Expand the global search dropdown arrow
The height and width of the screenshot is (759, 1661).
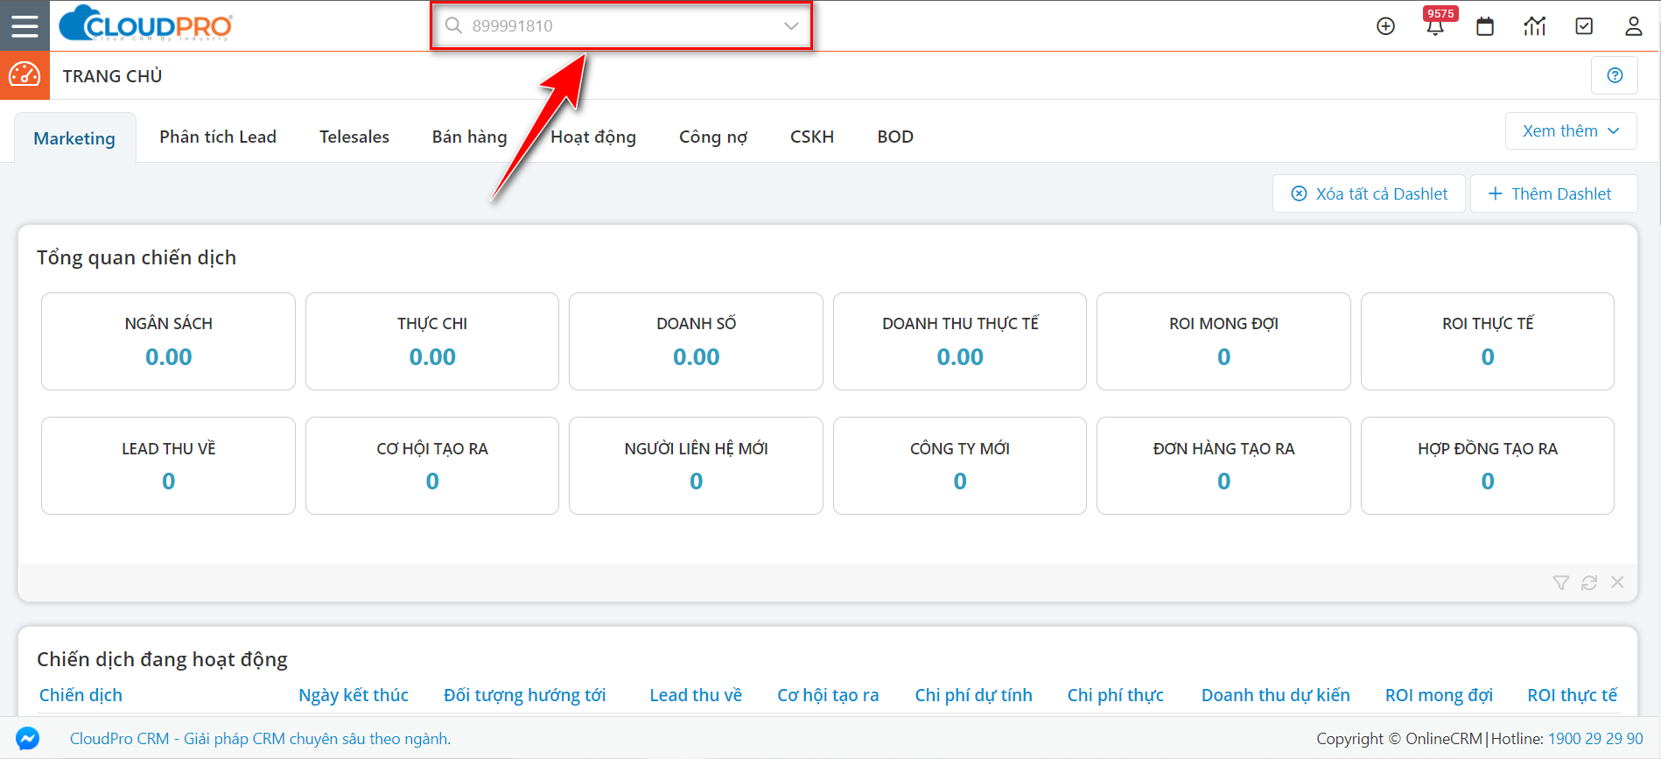[791, 25]
